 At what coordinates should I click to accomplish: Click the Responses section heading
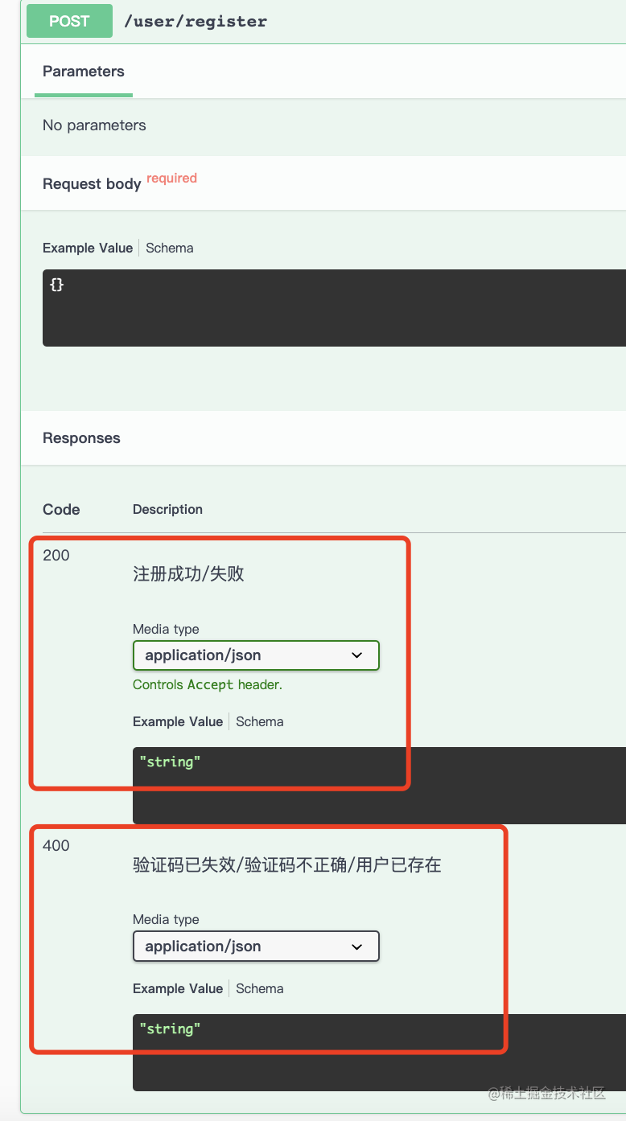[81, 438]
